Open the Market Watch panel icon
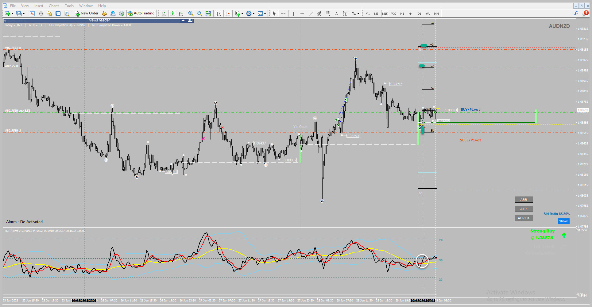This screenshot has height=307, width=592. 32,13
